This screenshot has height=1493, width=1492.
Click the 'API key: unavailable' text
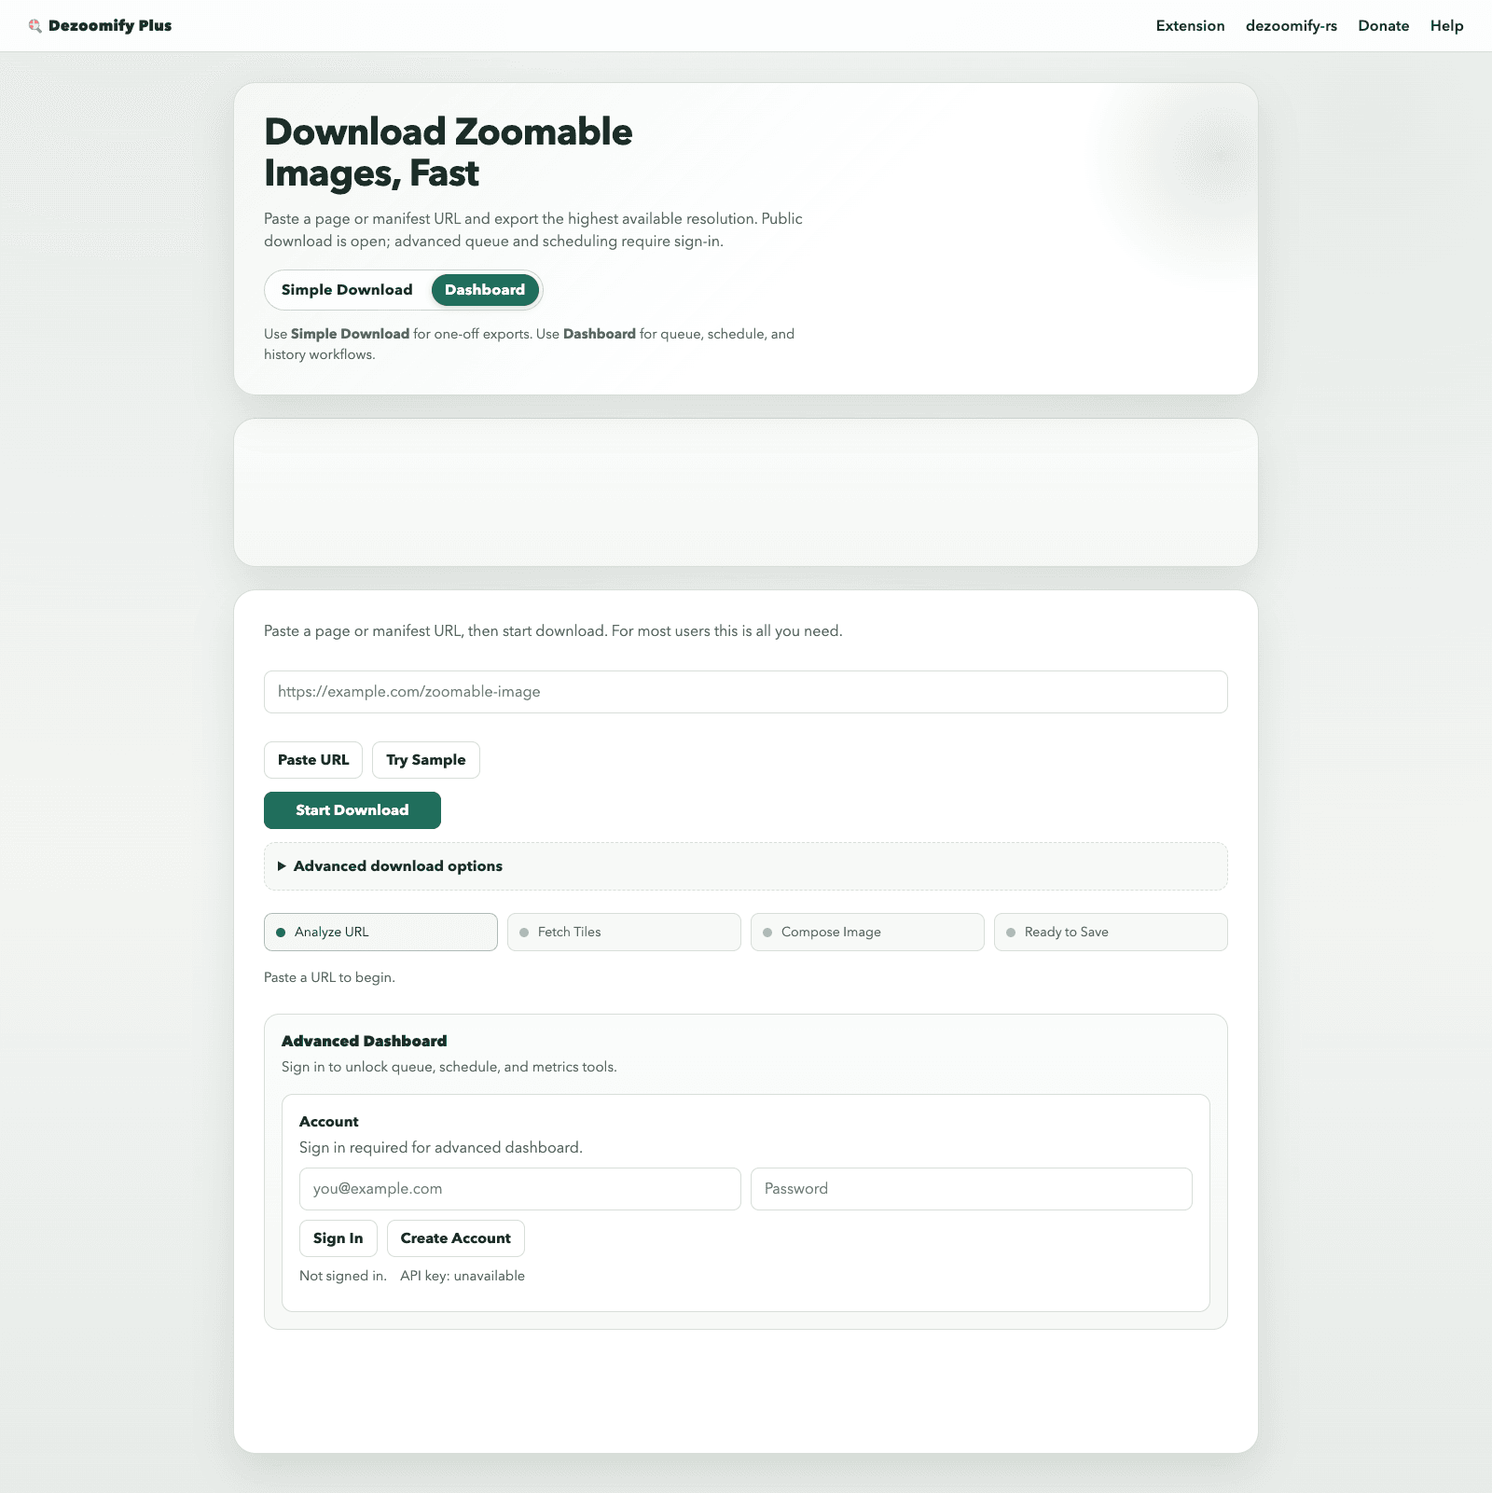point(463,1276)
